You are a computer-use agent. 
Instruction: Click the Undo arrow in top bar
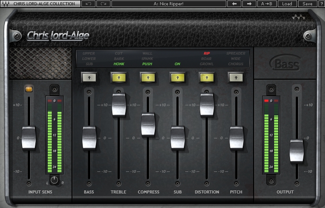(x=88, y=4)
